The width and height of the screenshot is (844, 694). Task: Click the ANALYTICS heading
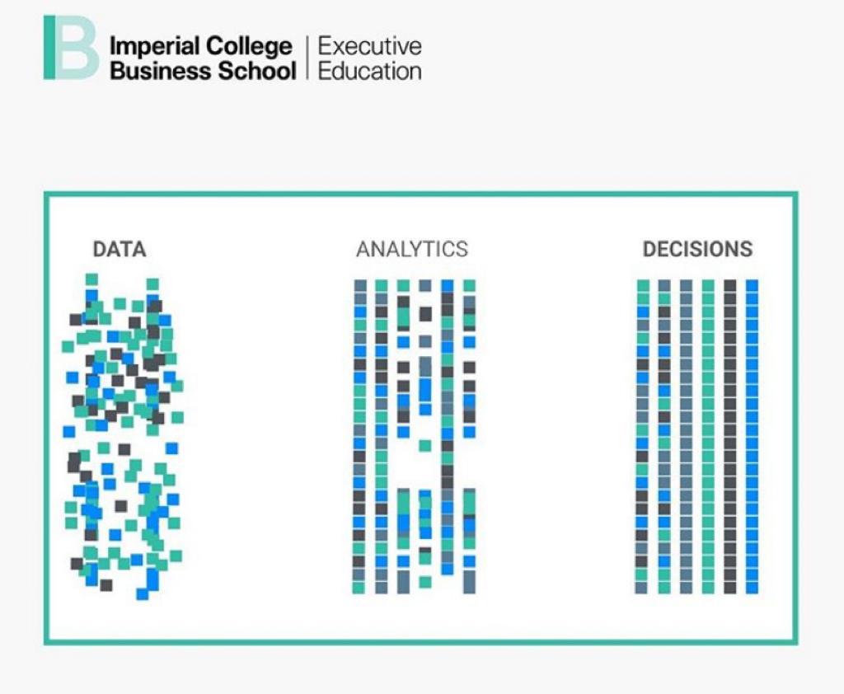click(412, 249)
